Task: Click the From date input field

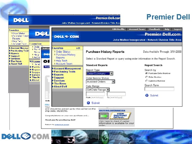Action: pyautogui.click(x=95, y=94)
